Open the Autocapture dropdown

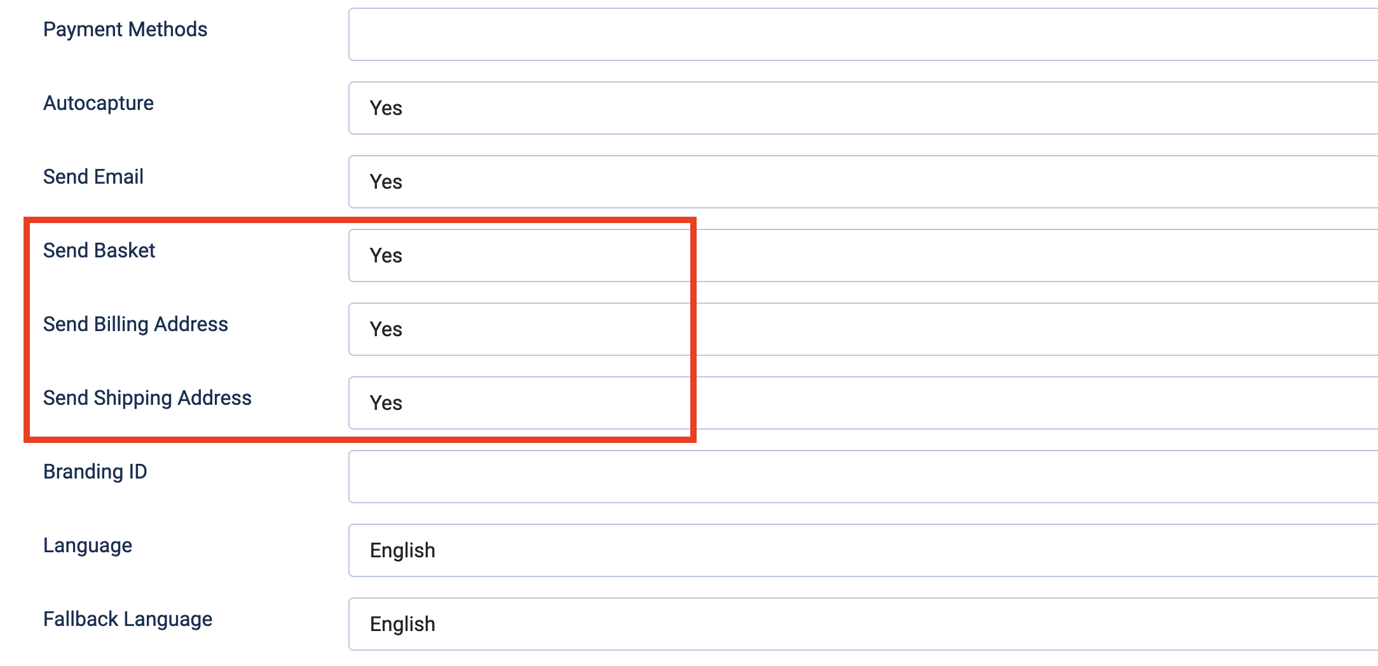[x=636, y=108]
